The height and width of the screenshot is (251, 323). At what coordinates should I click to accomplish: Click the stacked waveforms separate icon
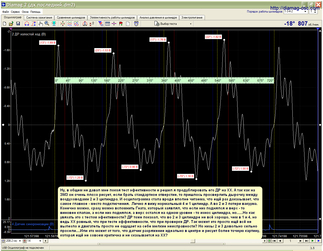[x=69, y=24]
